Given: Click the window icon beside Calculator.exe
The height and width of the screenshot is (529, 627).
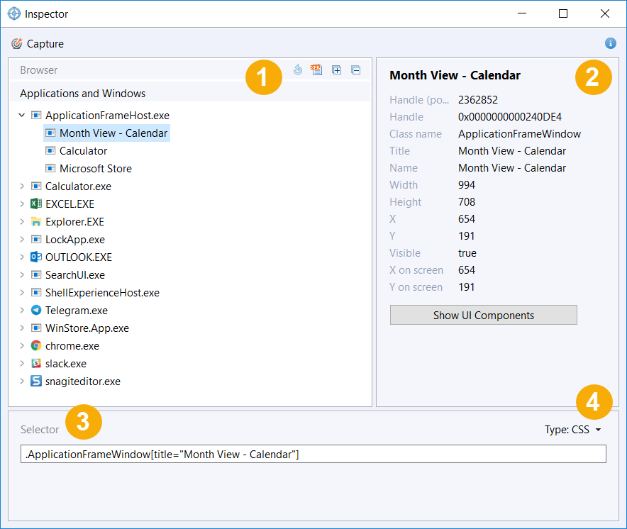Looking at the screenshot, I should pos(36,186).
